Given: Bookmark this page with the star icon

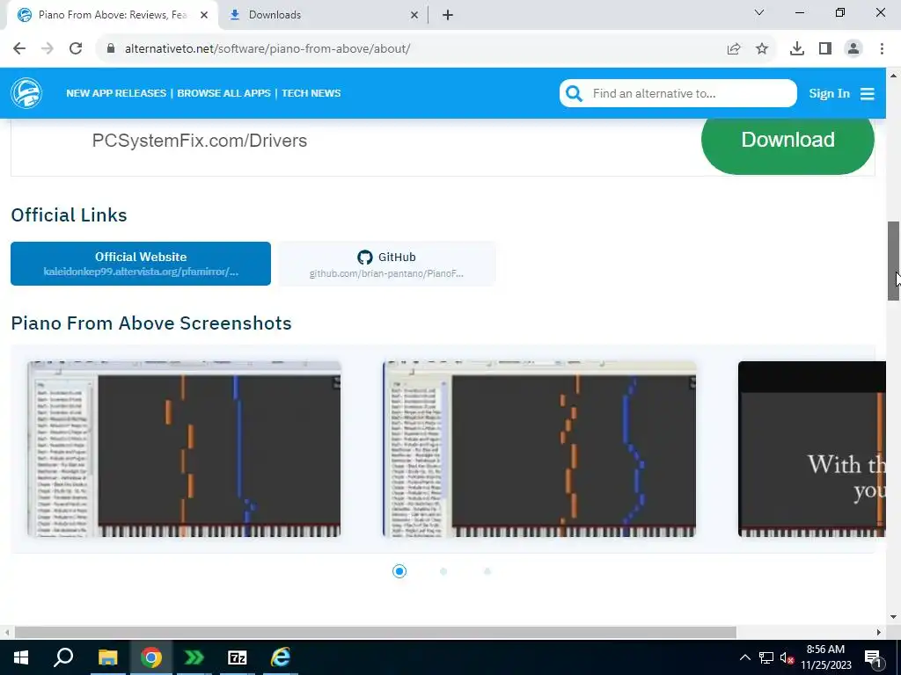Looking at the screenshot, I should click(x=762, y=49).
